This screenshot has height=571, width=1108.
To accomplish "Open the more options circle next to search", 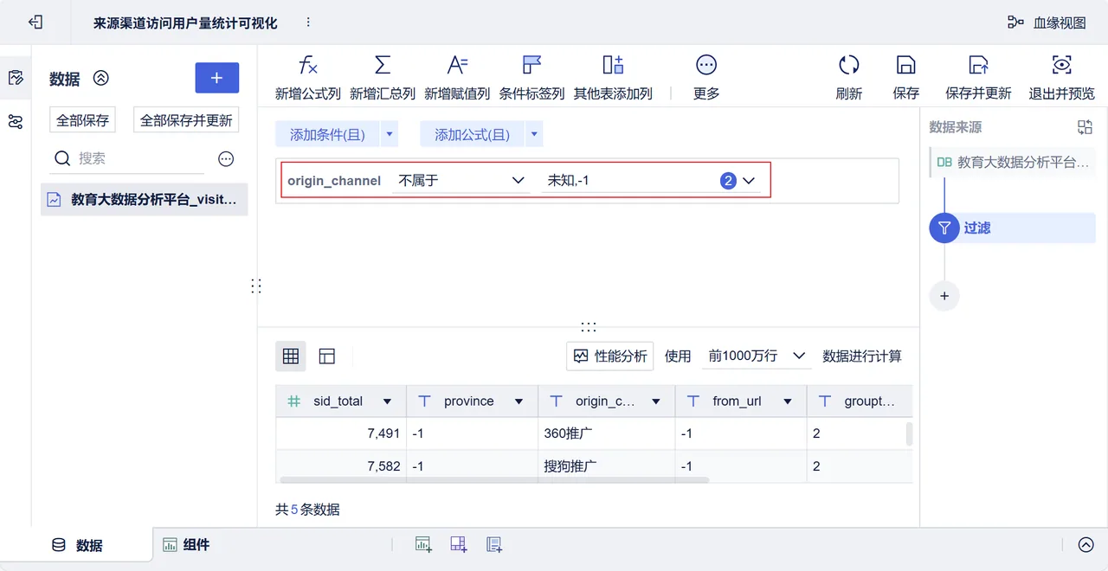I will (226, 159).
